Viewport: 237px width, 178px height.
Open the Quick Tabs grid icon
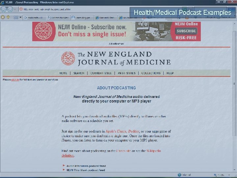click(x=16, y=17)
